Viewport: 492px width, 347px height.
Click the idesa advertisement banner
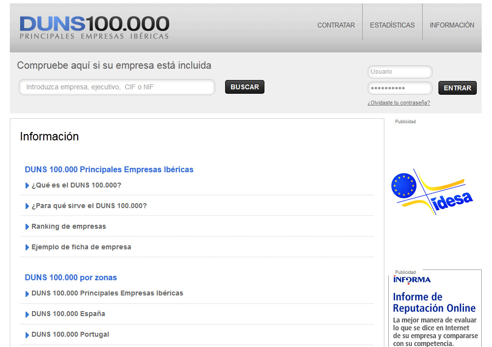(432, 192)
